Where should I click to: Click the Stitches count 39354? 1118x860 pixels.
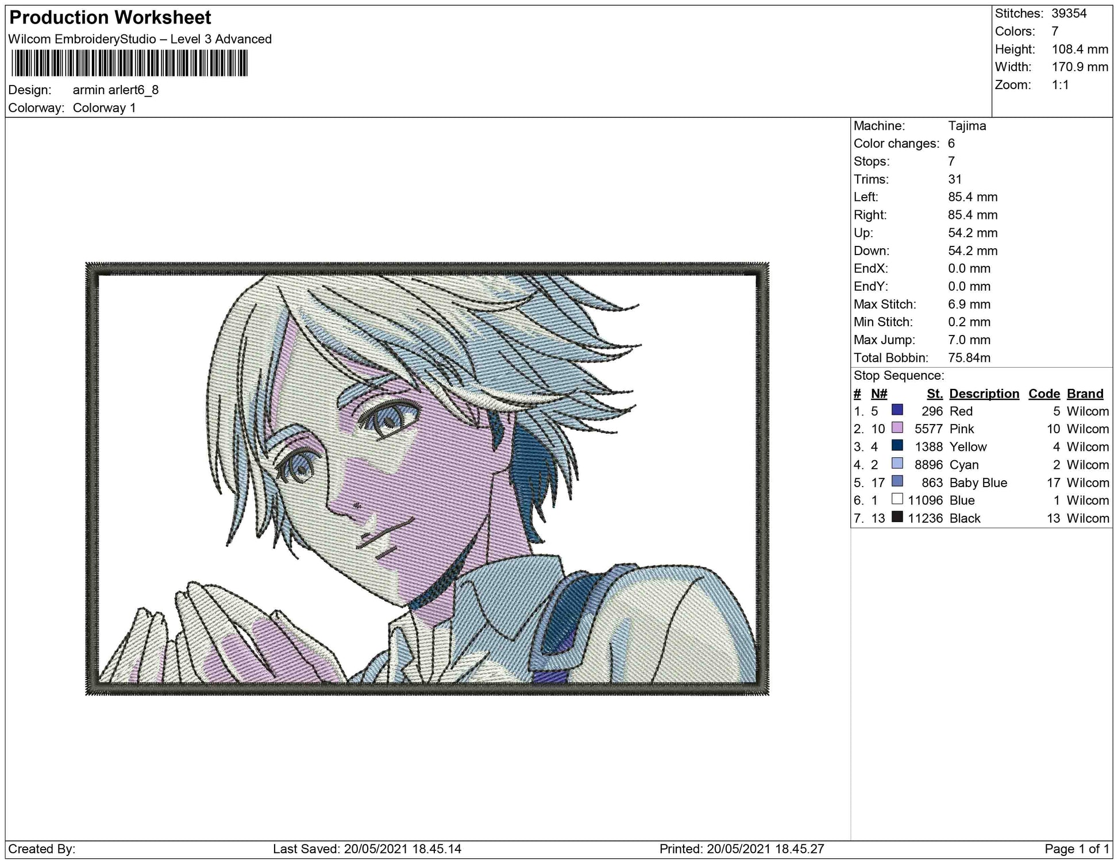click(1069, 14)
